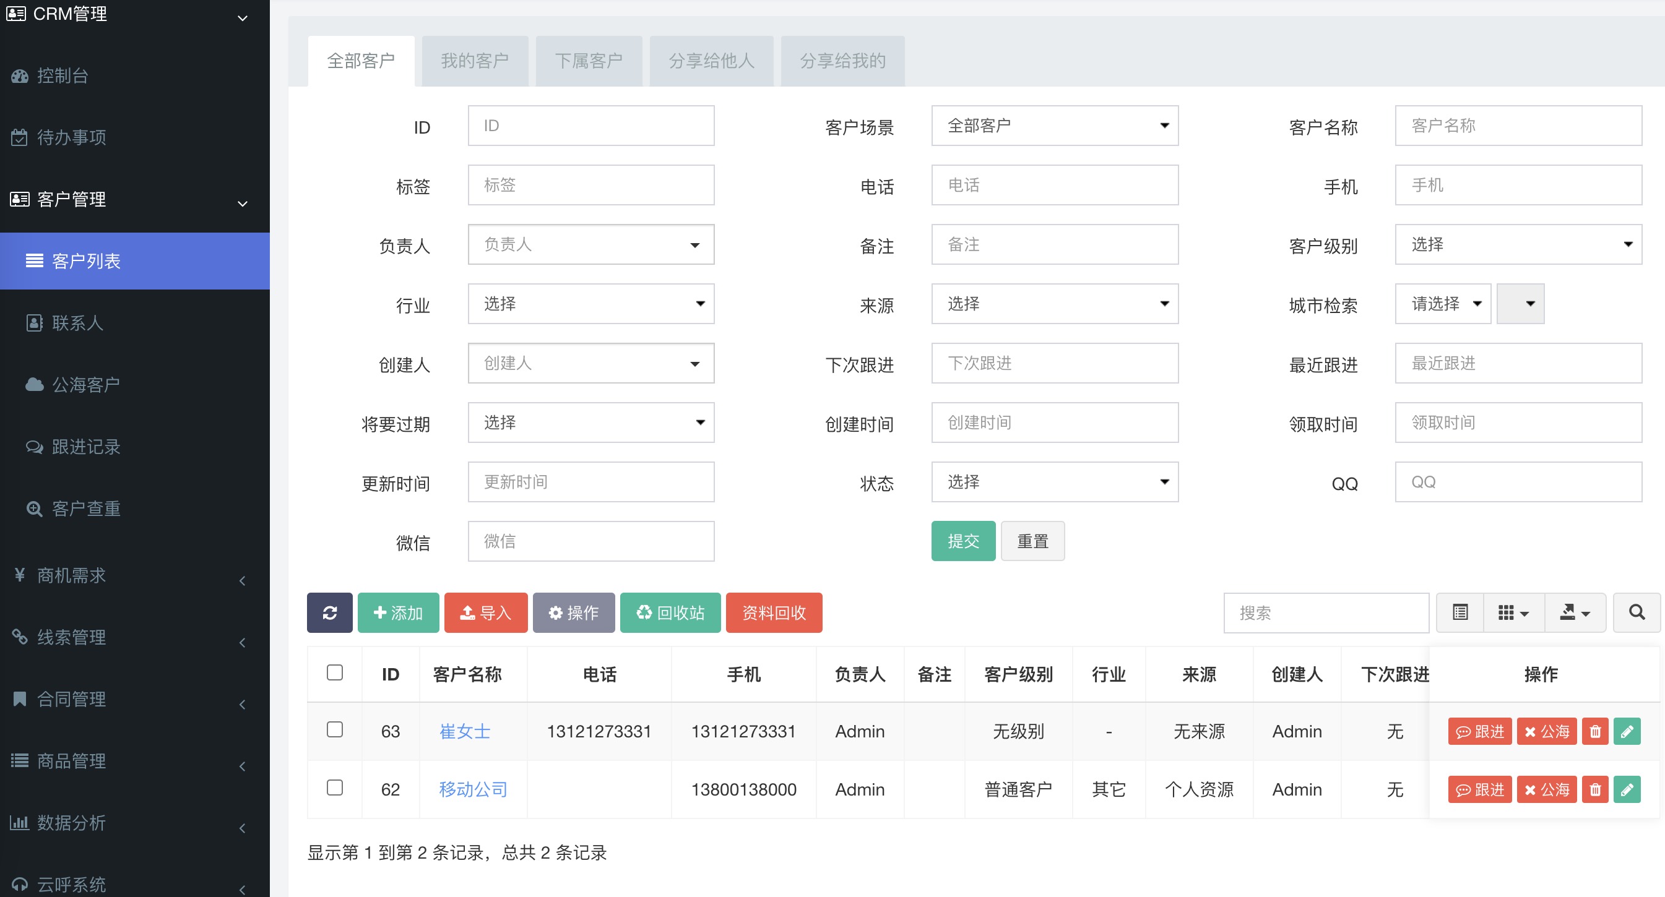The height and width of the screenshot is (897, 1665).
Task: Expand 线索管理 sidebar menu
Action: click(134, 638)
